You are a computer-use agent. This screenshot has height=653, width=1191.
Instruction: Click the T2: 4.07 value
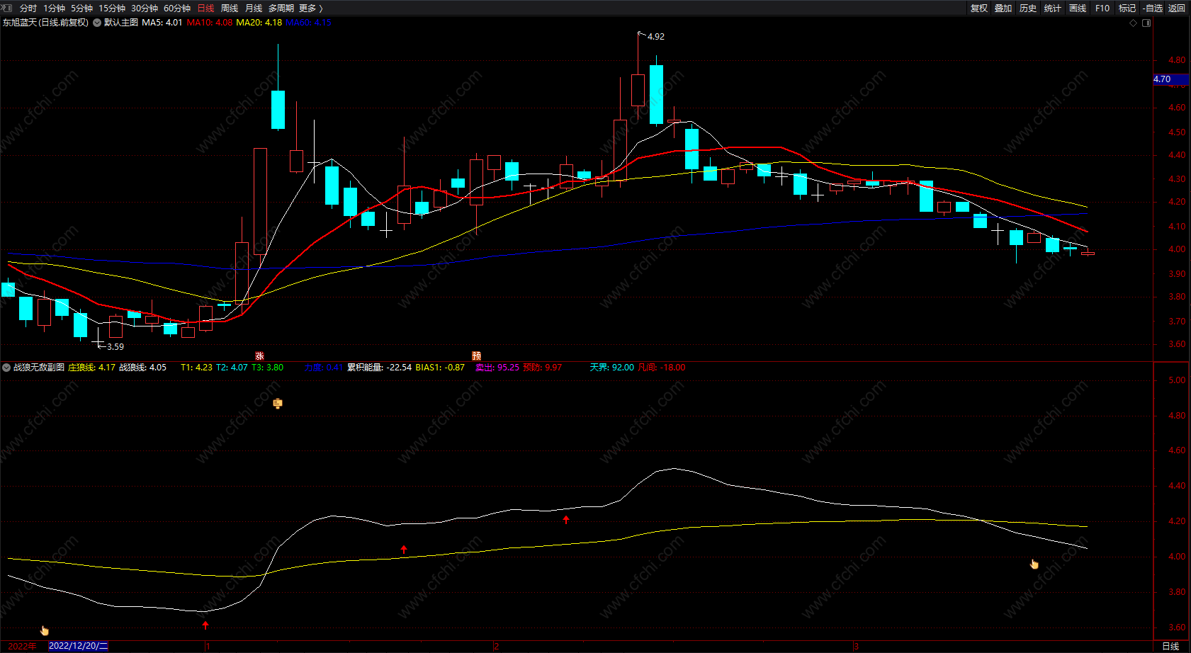(232, 368)
